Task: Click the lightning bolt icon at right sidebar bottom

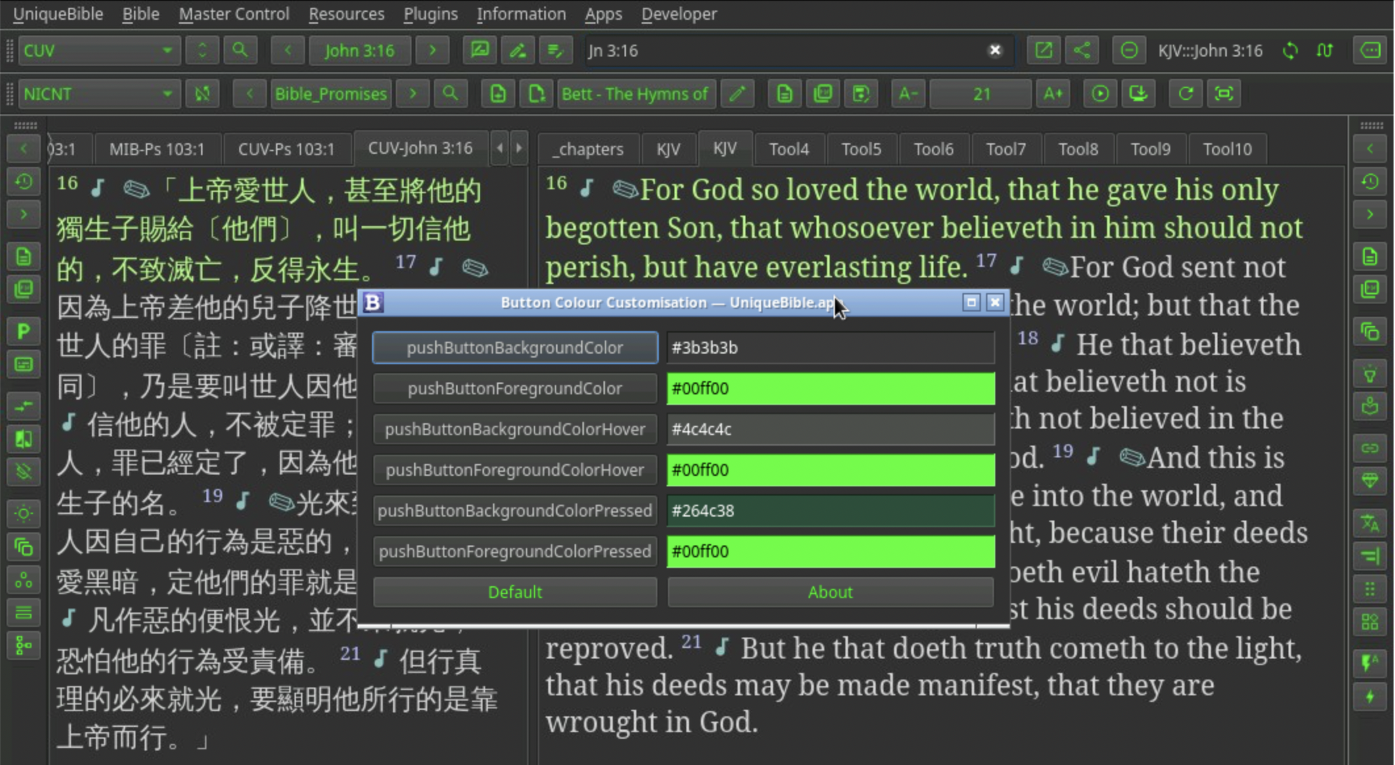Action: pos(1370,697)
